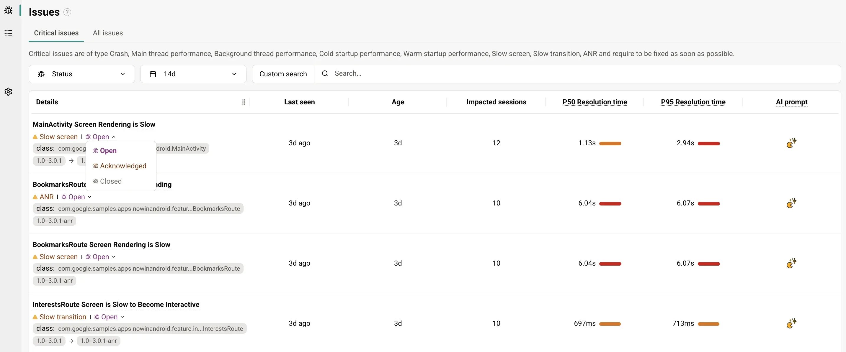Image resolution: width=846 pixels, height=352 pixels.
Task: Focus the Search input field
Action: click(577, 74)
